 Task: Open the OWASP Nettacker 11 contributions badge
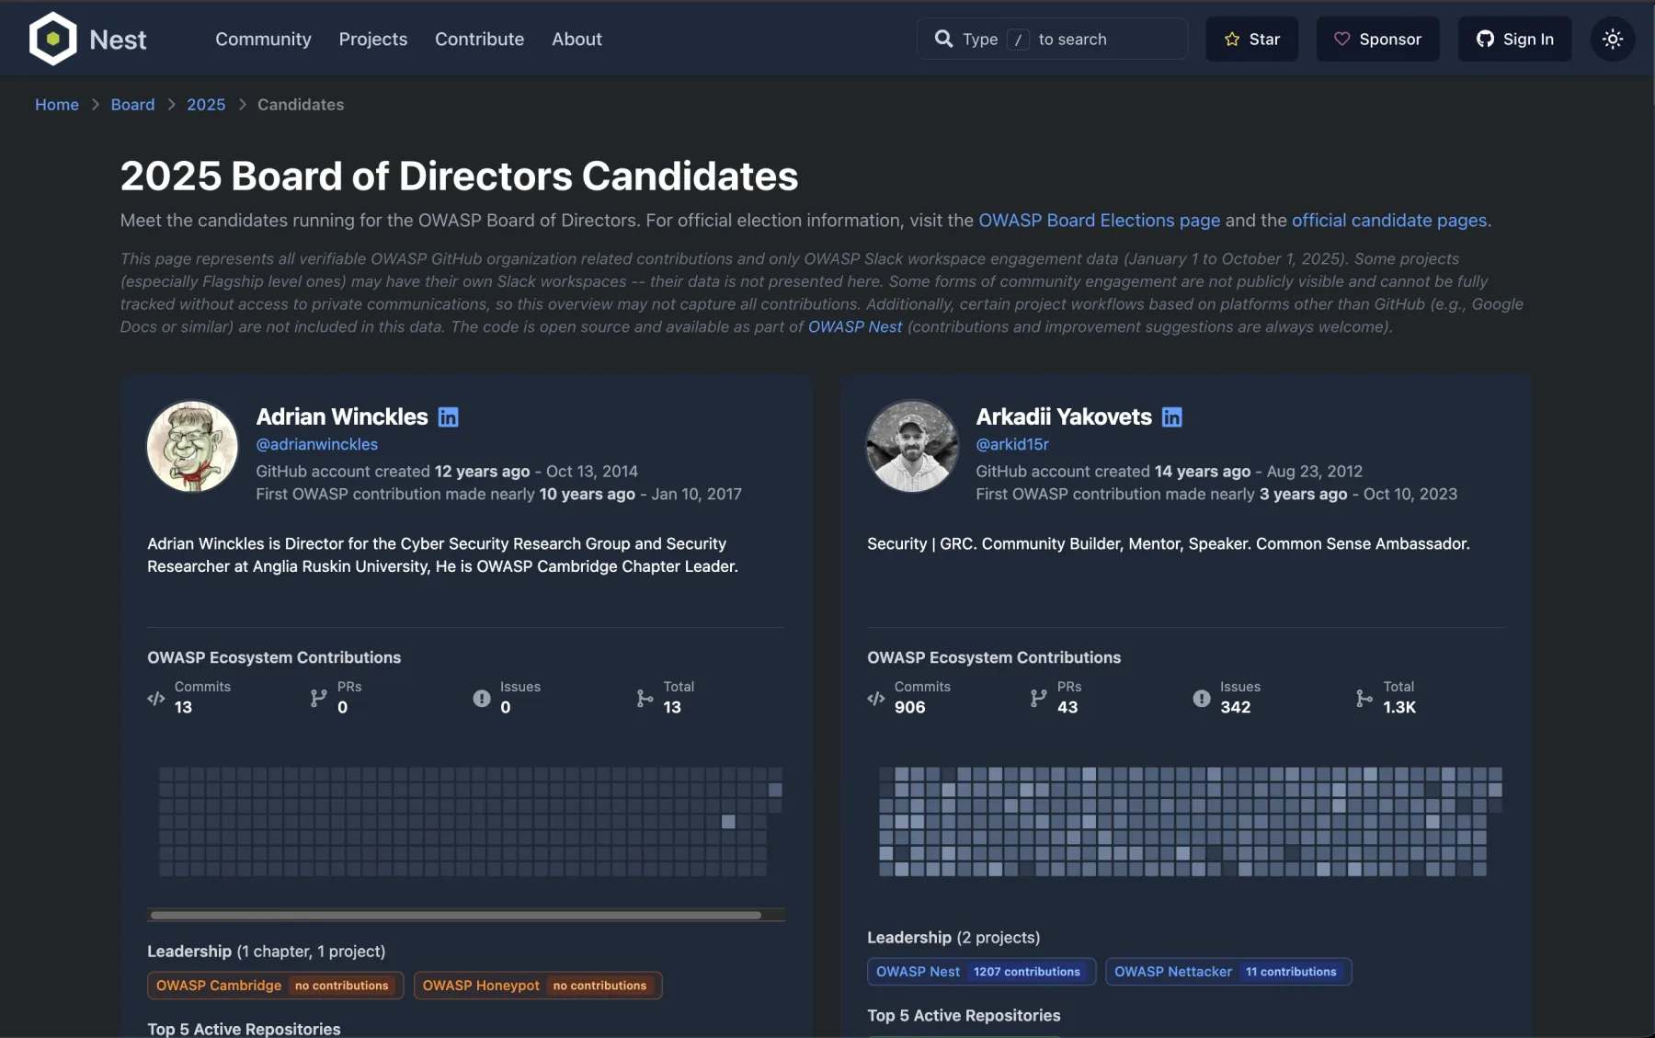(1227, 972)
